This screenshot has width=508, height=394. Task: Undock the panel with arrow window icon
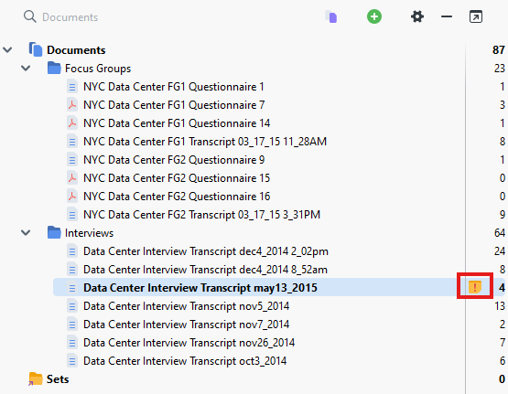[x=476, y=16]
